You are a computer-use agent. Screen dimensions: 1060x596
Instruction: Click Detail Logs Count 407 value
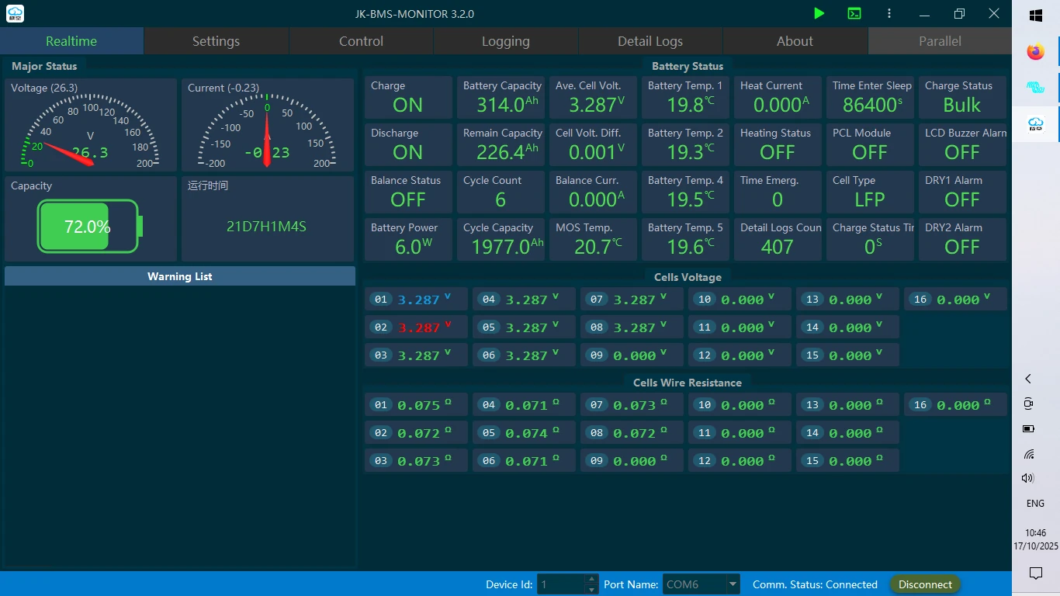(778, 247)
